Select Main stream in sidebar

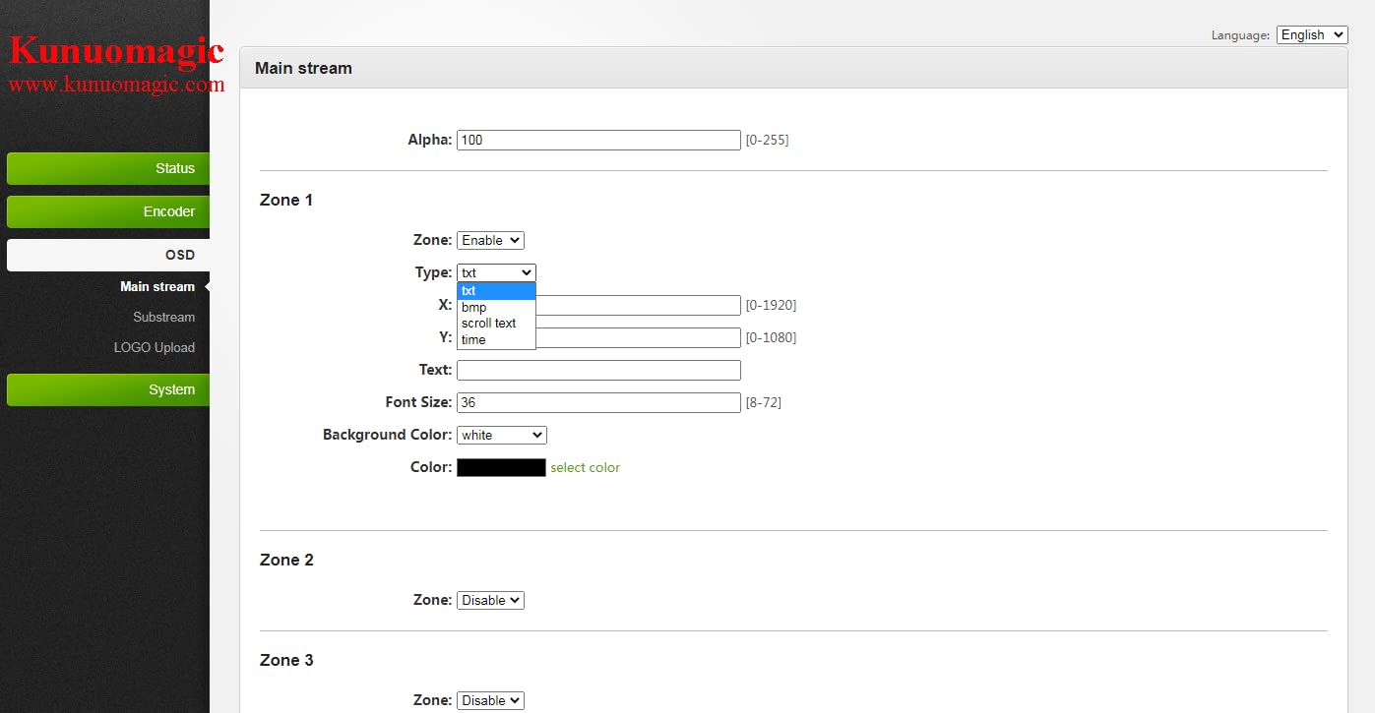[x=157, y=286]
